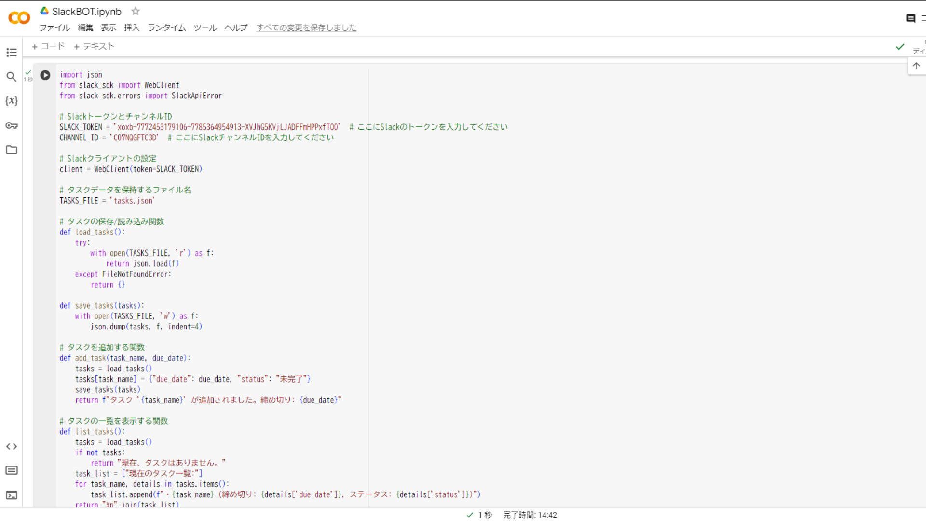Run the code cell play button

click(45, 75)
